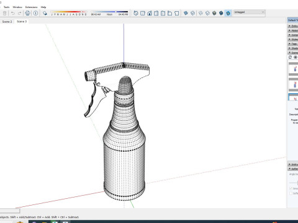This screenshot has width=298, height=223.
Task: Enable Back Edges style
Action: point(192,13)
